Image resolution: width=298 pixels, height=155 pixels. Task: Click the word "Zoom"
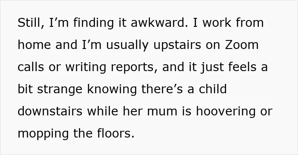point(242,45)
